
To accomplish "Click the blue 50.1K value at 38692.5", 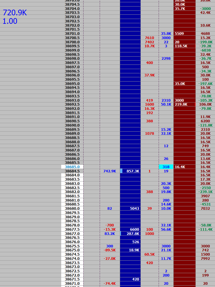I will (166, 104).
